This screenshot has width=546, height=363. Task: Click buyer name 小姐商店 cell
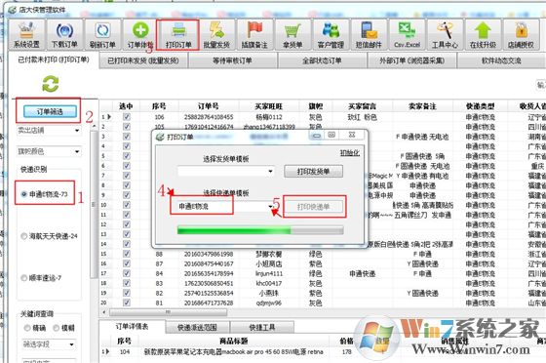pyautogui.click(x=269, y=263)
